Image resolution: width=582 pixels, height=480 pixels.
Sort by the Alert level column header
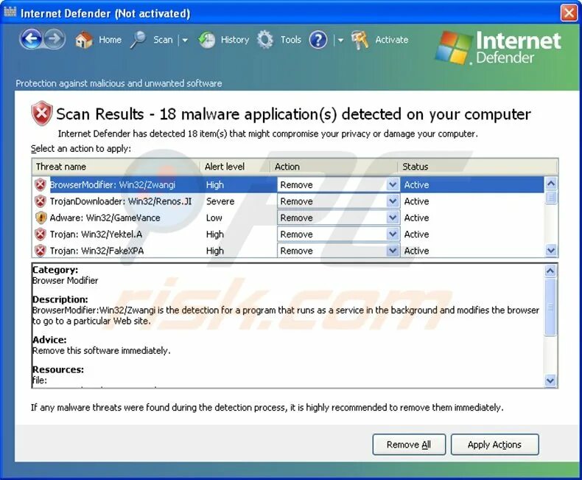click(235, 167)
